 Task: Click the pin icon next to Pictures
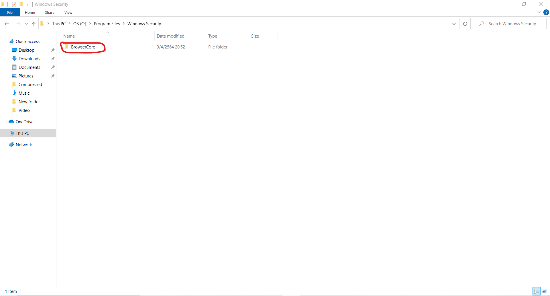tap(53, 76)
